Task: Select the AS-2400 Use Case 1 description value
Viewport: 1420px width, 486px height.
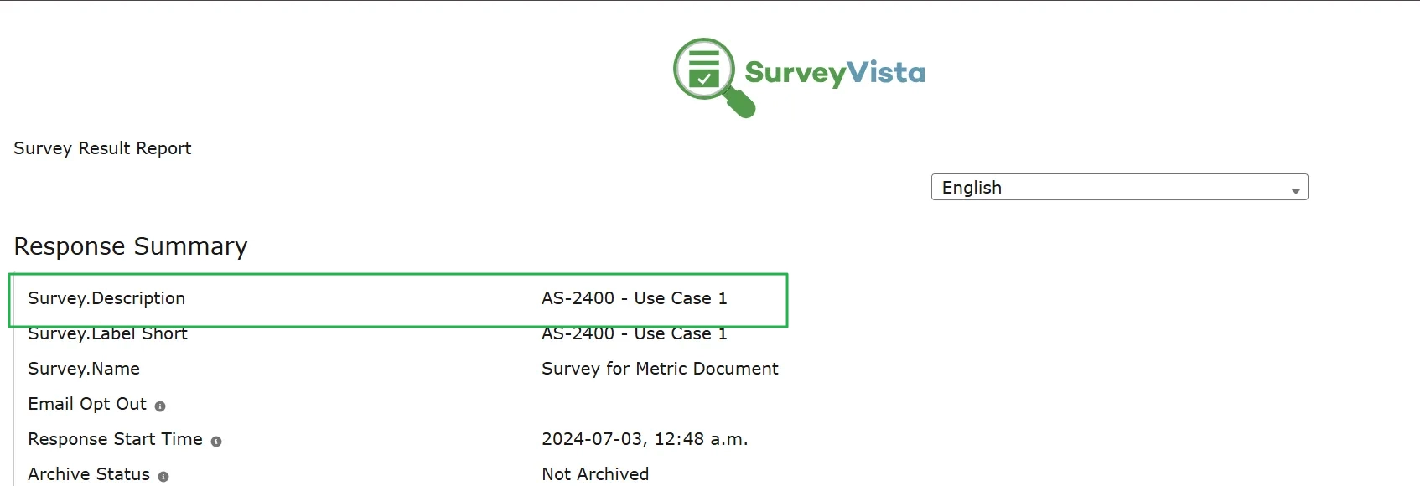Action: point(635,298)
